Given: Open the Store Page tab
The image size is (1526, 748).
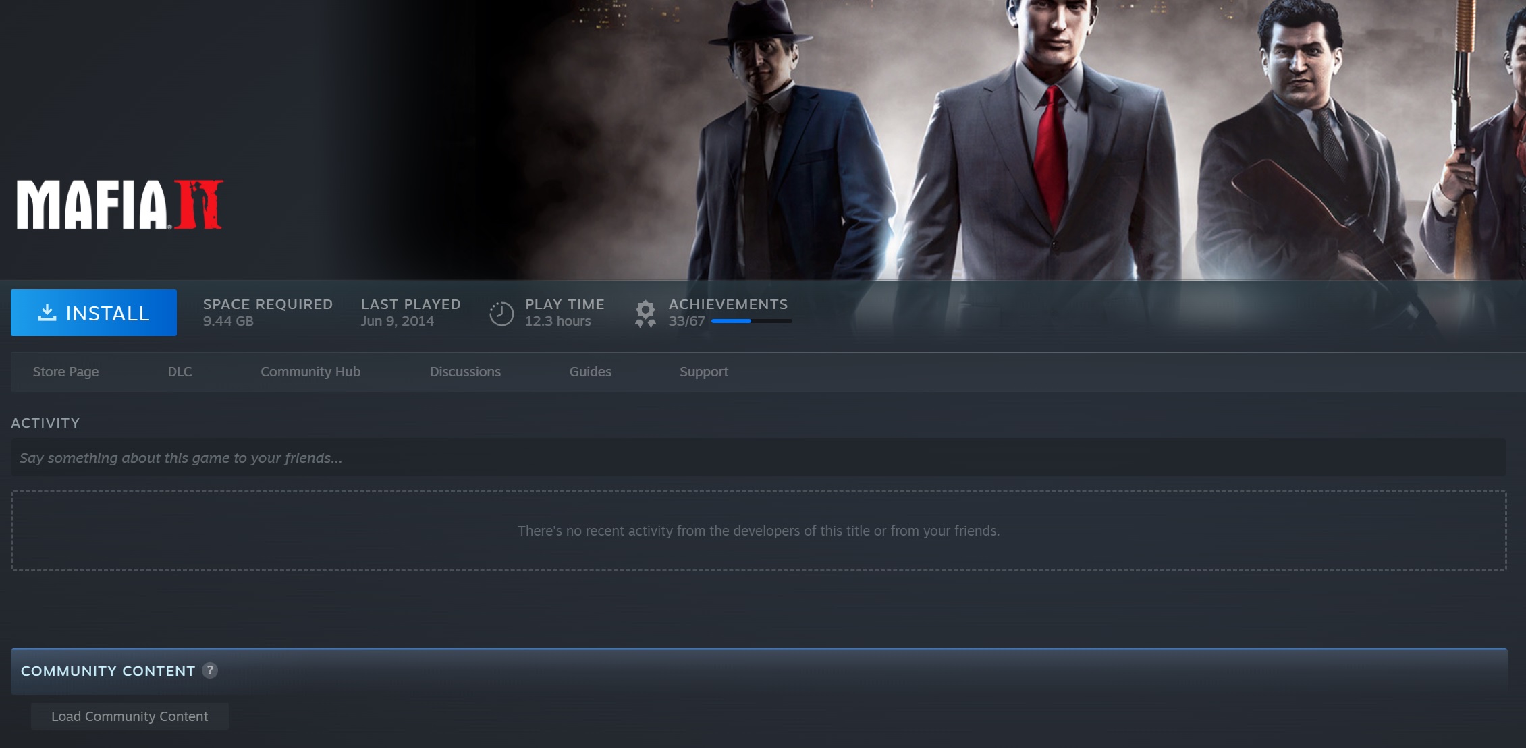Looking at the screenshot, I should [65, 372].
